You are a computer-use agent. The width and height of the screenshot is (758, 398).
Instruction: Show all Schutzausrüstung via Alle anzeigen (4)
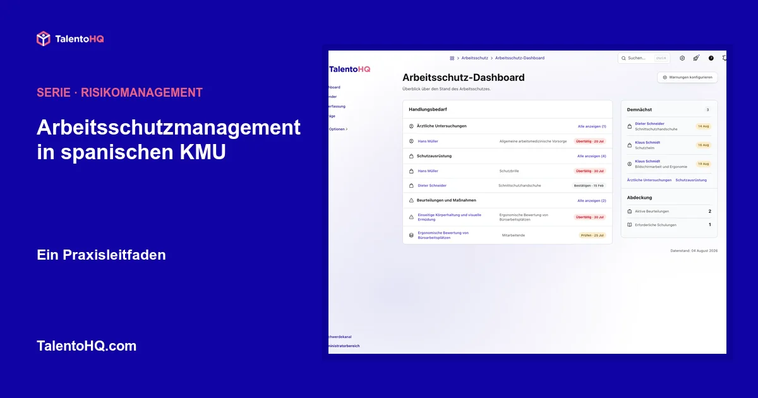[592, 156]
